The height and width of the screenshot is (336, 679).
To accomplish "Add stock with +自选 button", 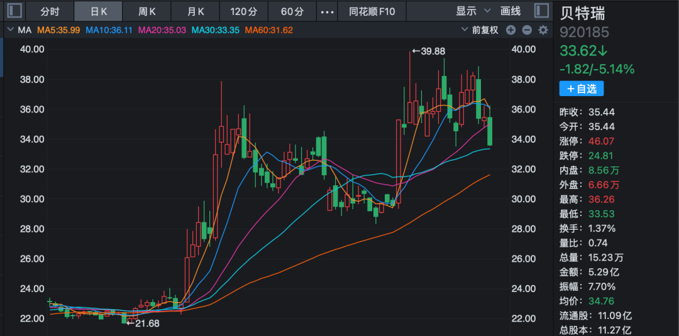I will click(582, 89).
